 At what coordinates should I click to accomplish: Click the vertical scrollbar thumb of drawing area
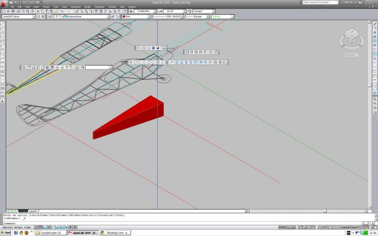pyautogui.click(x=369, y=85)
